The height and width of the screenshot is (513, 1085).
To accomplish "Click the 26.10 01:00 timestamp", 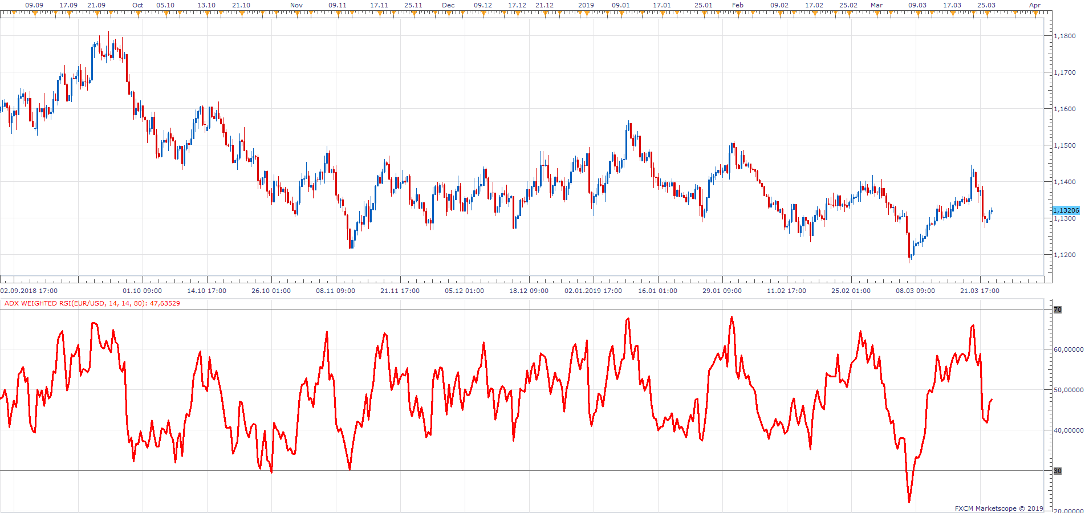I will [271, 291].
